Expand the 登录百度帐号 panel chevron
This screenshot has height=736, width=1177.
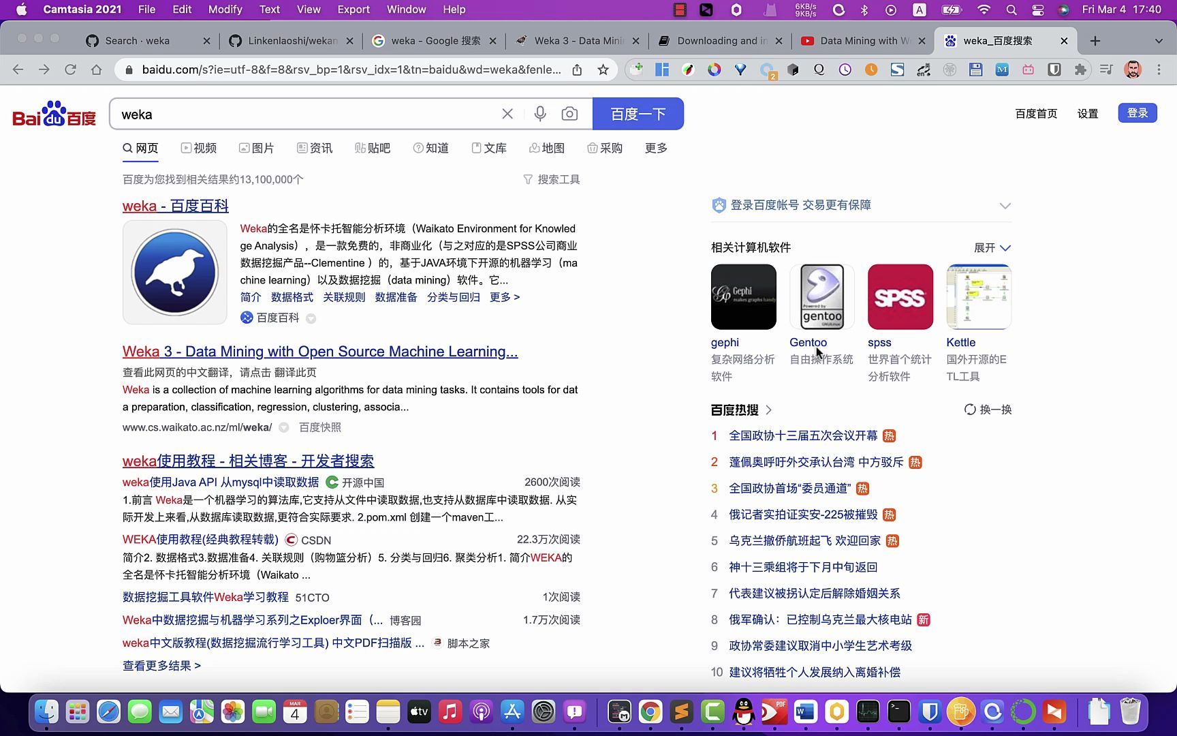[1005, 206]
